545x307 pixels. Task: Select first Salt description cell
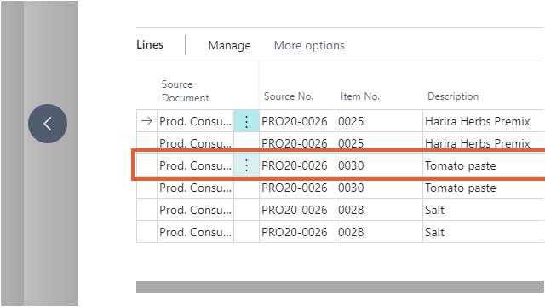pyautogui.click(x=484, y=210)
